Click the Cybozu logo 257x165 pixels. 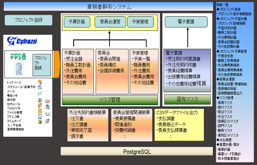pyautogui.click(x=22, y=41)
